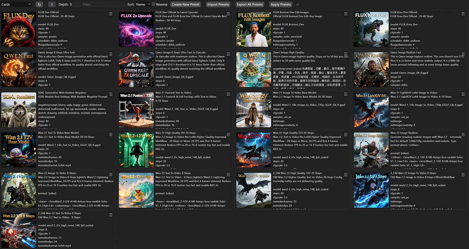469x249 pixels.
Task: Select the Wan2.2-I2V-HQ green thumbnail
Action: point(136,150)
